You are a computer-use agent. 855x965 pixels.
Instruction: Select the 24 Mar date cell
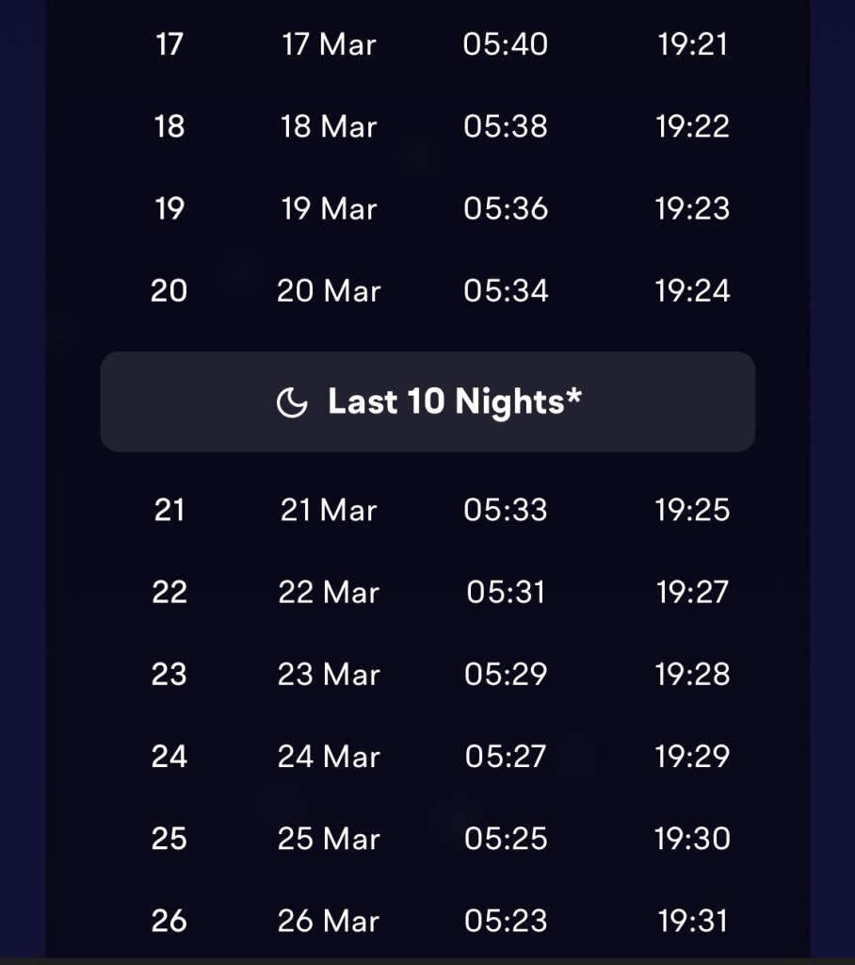tap(329, 756)
